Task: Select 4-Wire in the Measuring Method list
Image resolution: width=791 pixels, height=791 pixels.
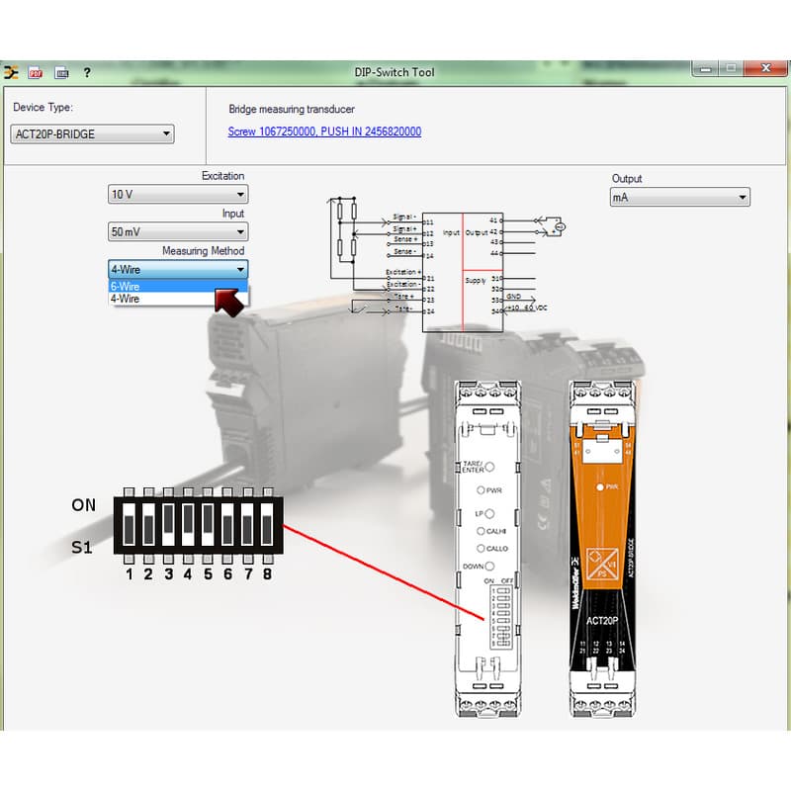Action: tap(178, 299)
